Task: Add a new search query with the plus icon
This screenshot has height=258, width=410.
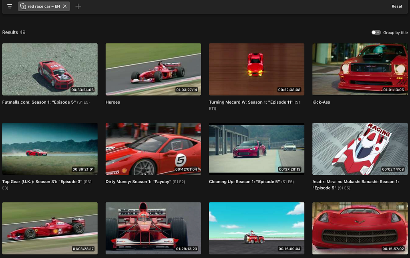Action: click(x=78, y=6)
